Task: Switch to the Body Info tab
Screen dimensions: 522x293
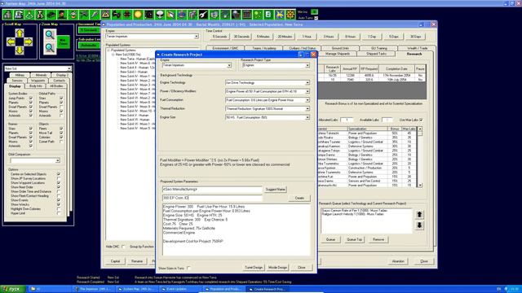Action: (36, 86)
